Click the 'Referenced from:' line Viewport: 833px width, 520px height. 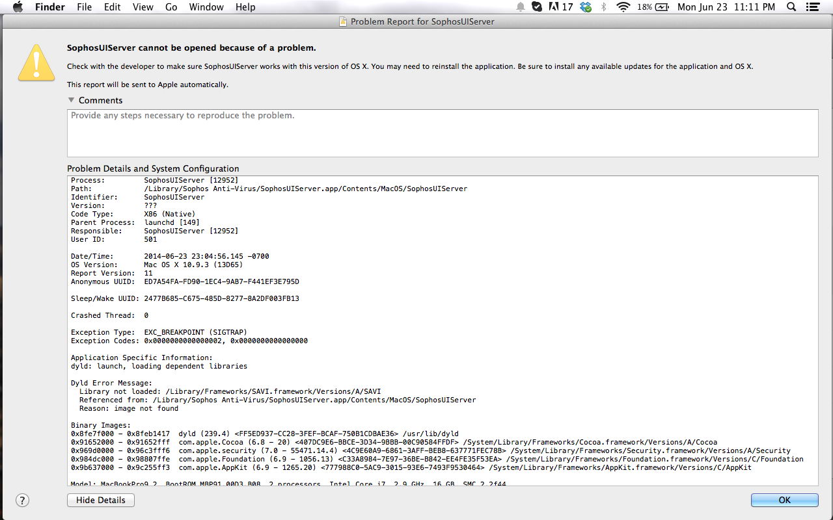[277, 400]
